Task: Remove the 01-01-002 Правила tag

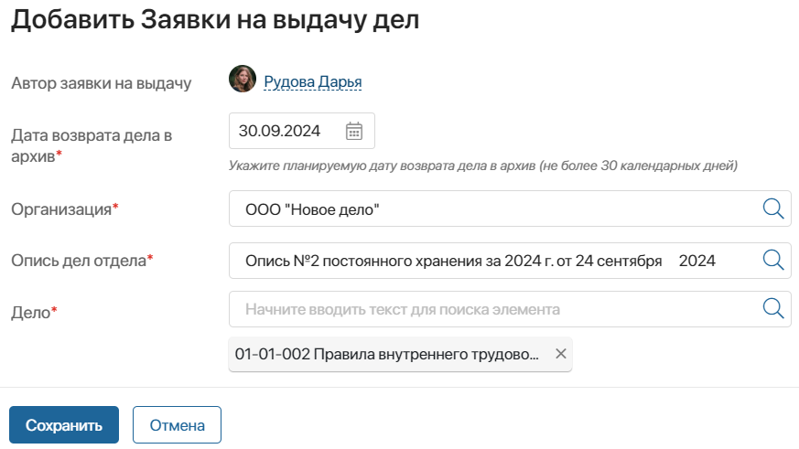Action: pyautogui.click(x=561, y=354)
